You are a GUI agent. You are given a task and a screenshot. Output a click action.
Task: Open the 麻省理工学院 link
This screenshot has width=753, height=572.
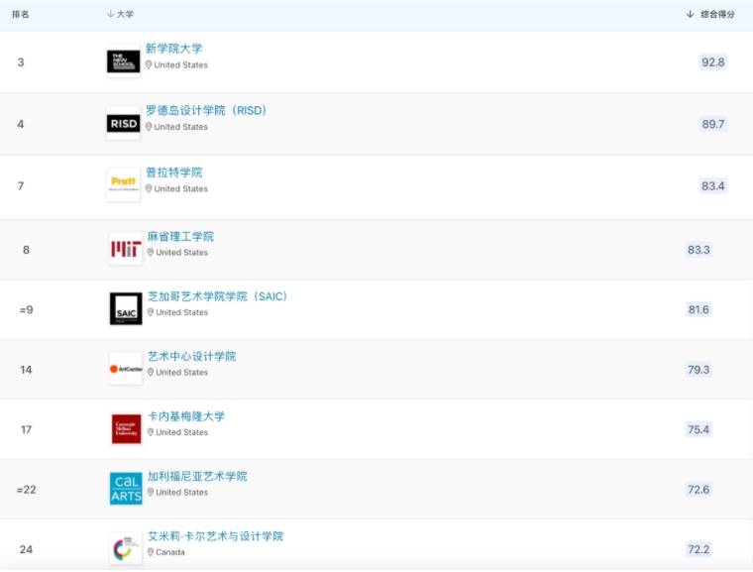pos(180,237)
